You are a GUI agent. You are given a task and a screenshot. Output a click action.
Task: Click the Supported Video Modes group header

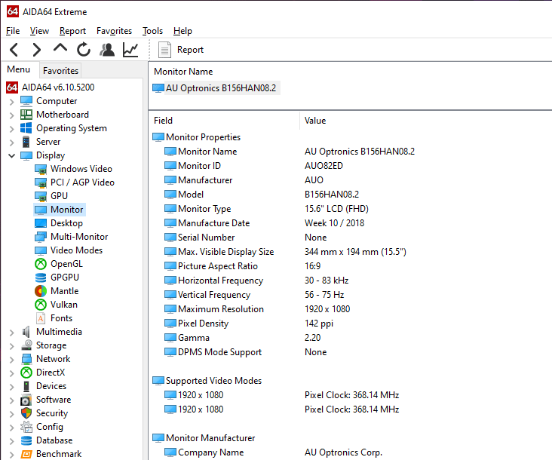pos(207,381)
